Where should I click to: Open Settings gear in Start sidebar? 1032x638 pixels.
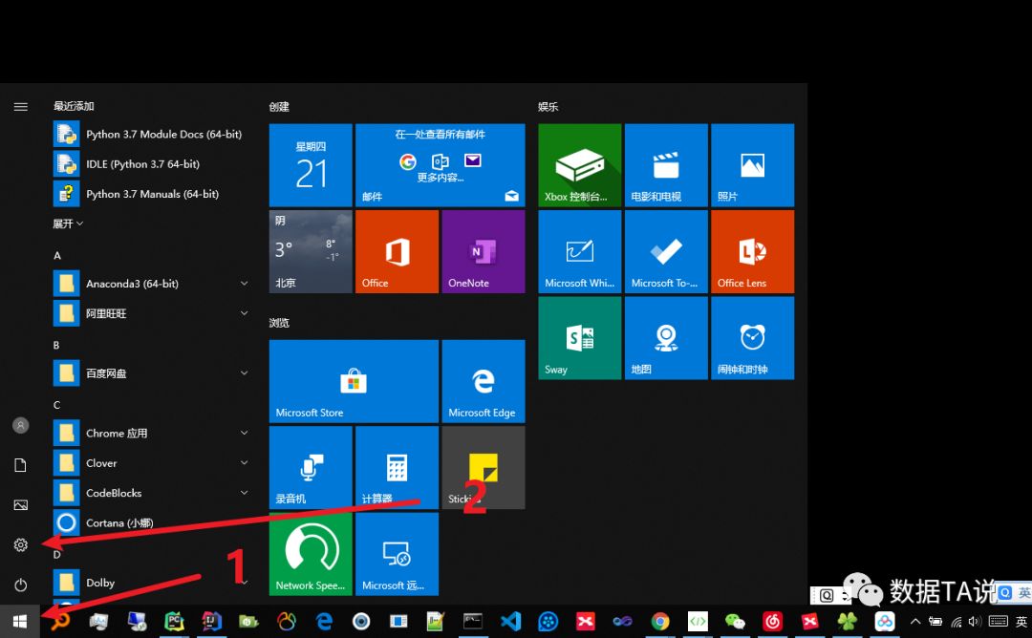pos(20,544)
